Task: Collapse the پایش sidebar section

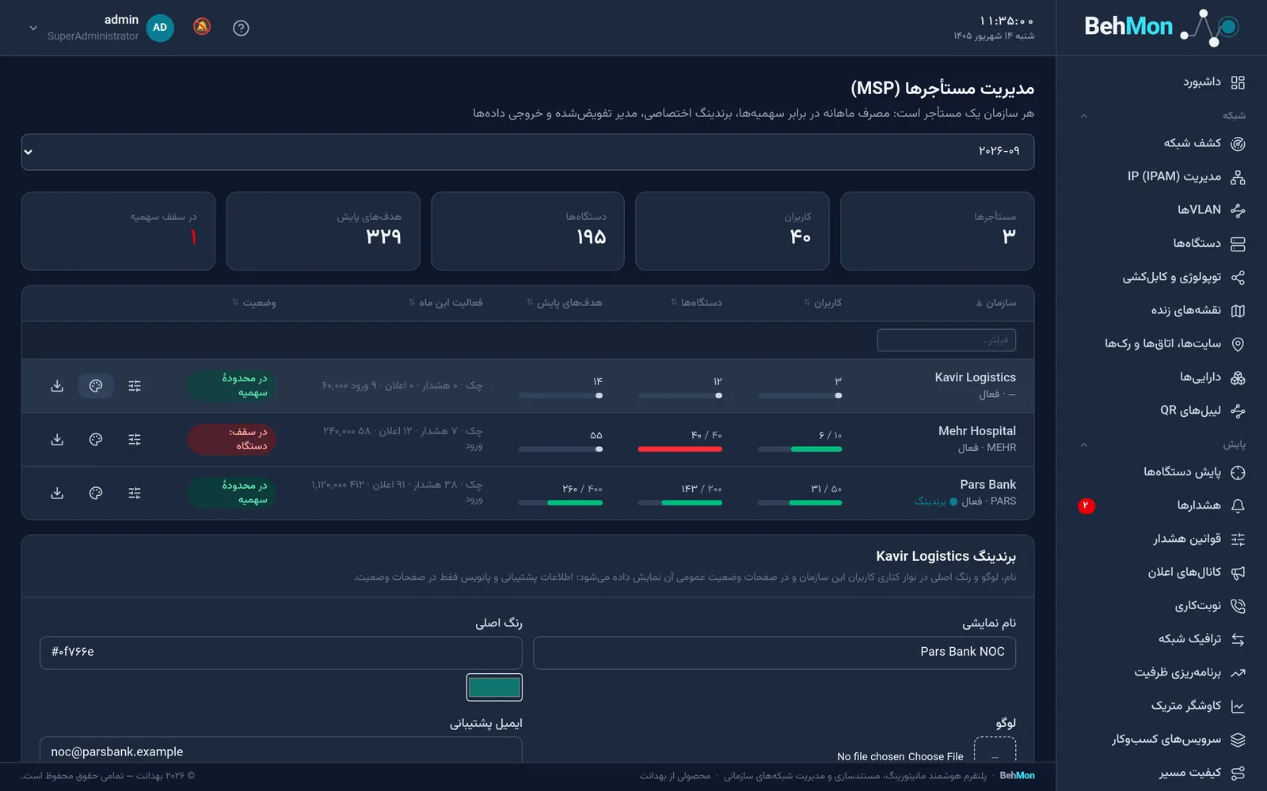Action: (x=1084, y=445)
